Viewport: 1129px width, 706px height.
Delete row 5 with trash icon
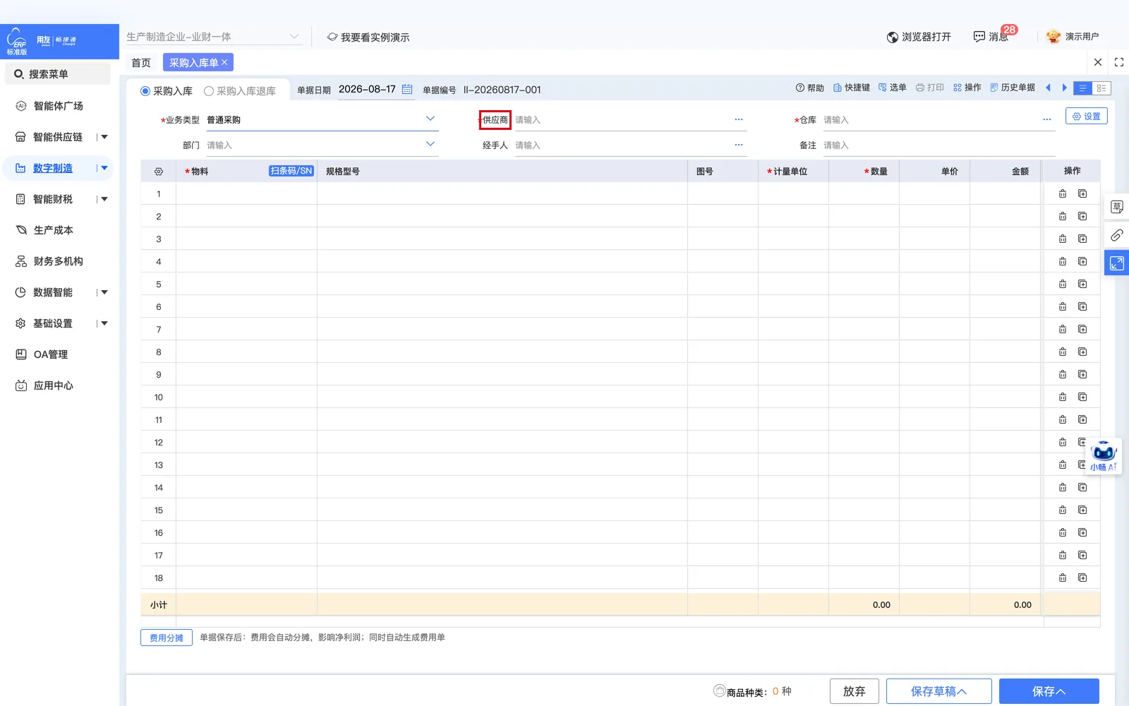1063,284
